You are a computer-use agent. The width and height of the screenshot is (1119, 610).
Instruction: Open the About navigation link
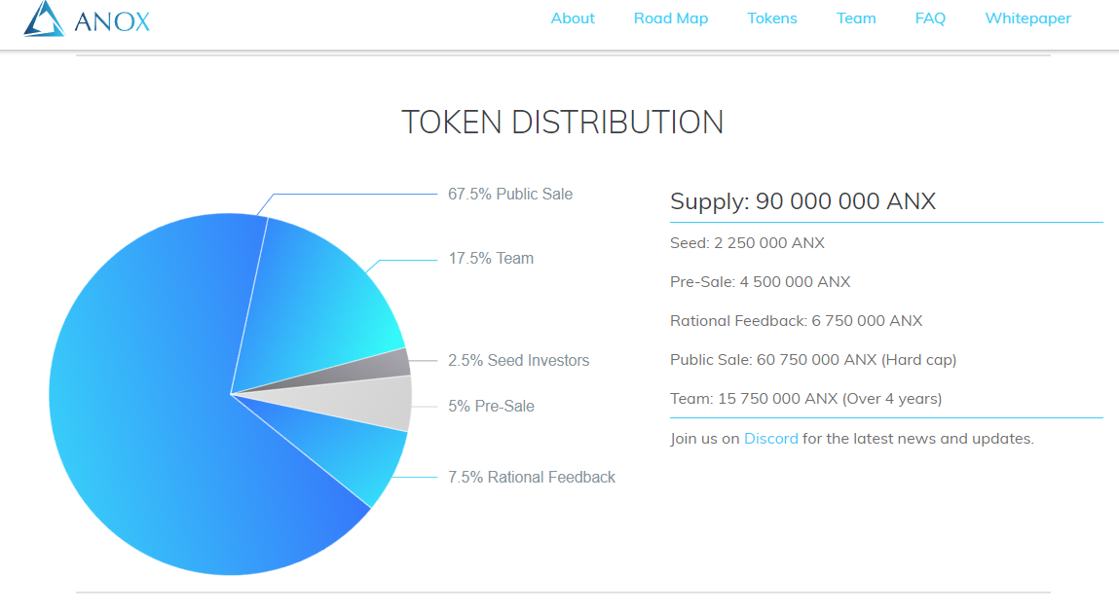click(x=573, y=18)
